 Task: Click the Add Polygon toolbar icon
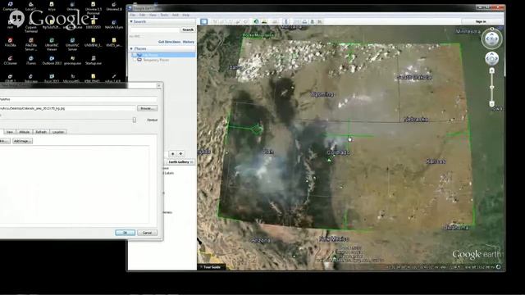(x=222, y=21)
